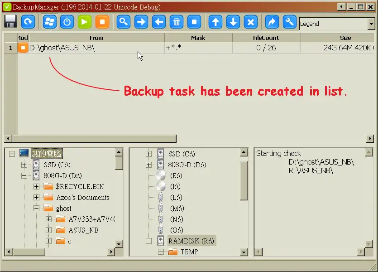The width and height of the screenshot is (378, 272).
Task: Click the From column header
Action: coord(97,38)
